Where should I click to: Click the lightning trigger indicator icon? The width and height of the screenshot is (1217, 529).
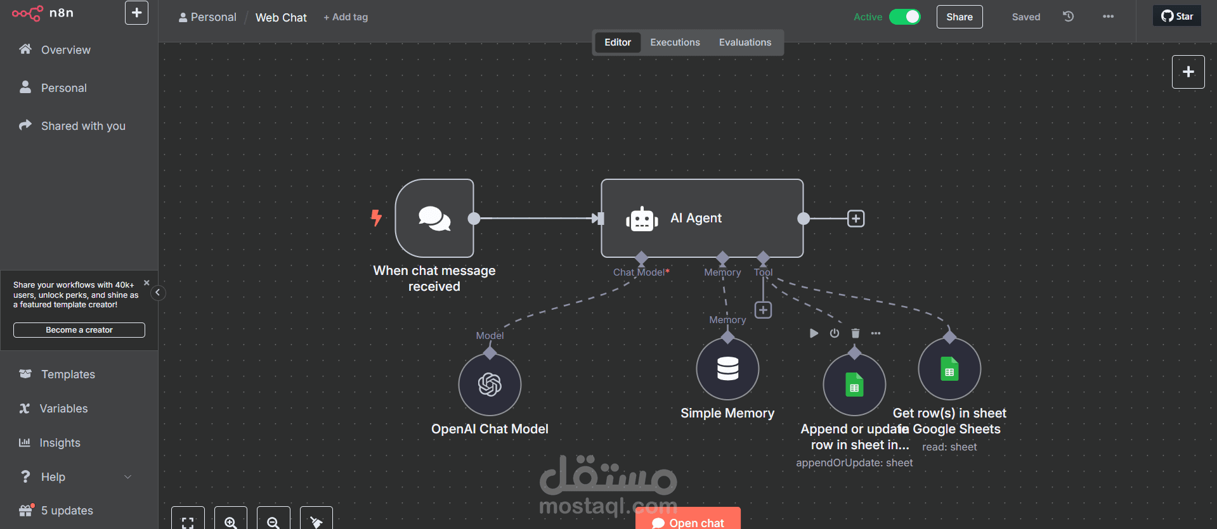coord(376,218)
